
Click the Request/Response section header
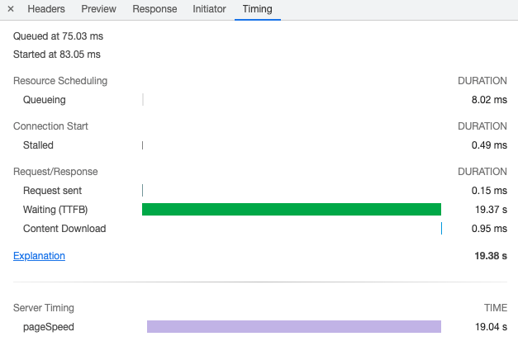55,172
